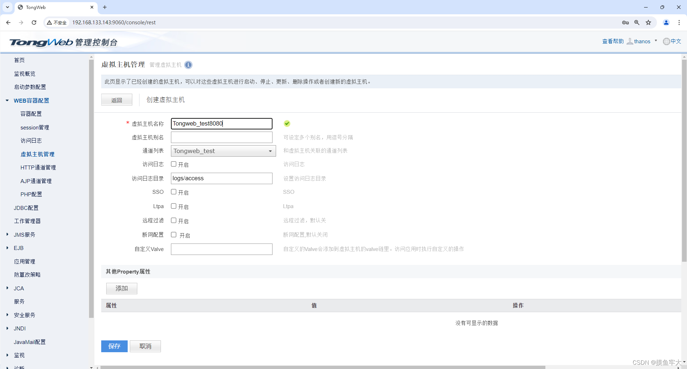Screen dimensions: 687x369
Task: Click the 取消 button
Action: coord(145,346)
